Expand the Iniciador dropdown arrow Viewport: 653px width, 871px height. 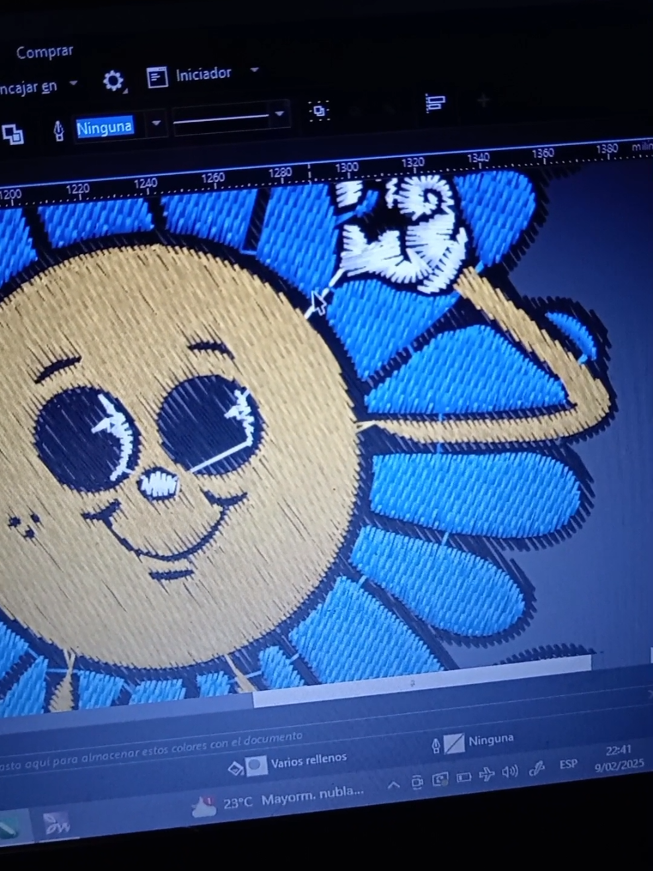(x=255, y=69)
